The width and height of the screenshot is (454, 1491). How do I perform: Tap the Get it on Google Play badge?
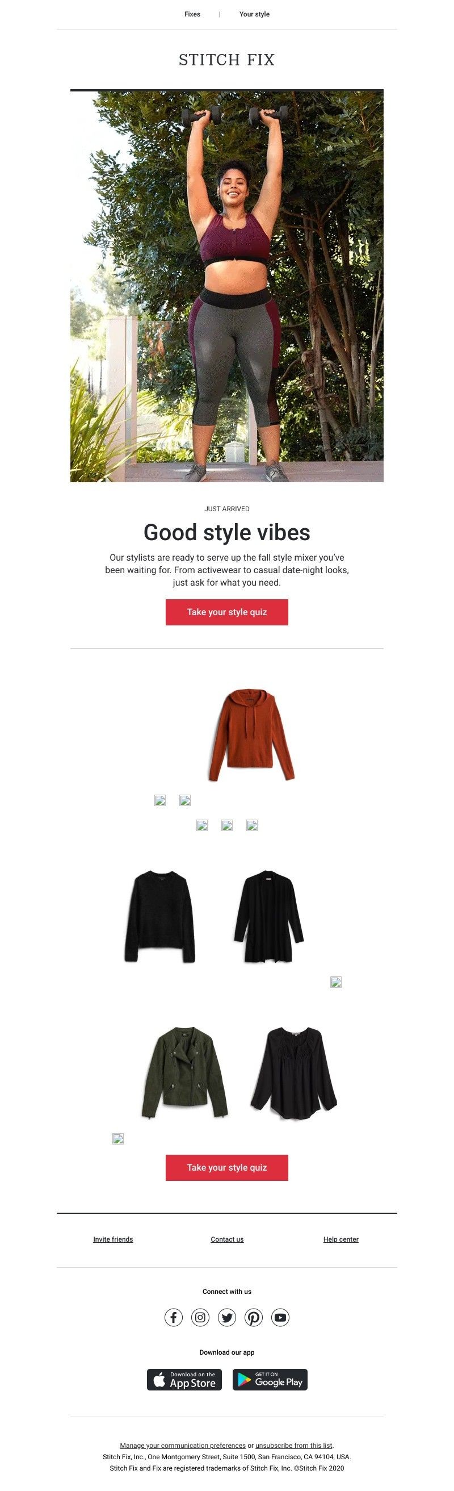point(270,1379)
